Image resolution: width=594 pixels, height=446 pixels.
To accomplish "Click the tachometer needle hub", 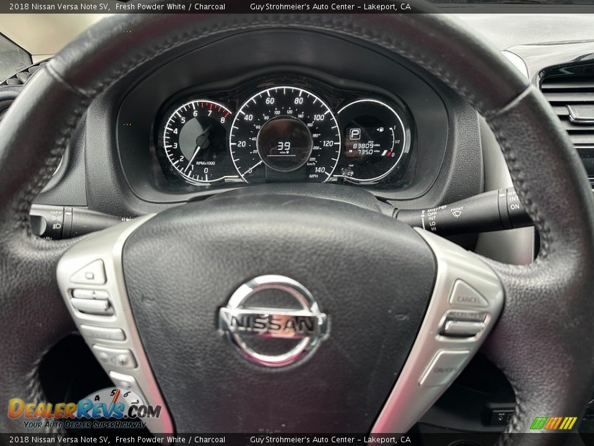I will 204,142.
